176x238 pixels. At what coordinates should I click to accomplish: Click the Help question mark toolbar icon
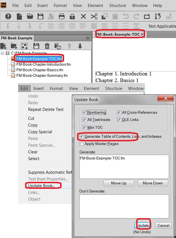(8, 16)
